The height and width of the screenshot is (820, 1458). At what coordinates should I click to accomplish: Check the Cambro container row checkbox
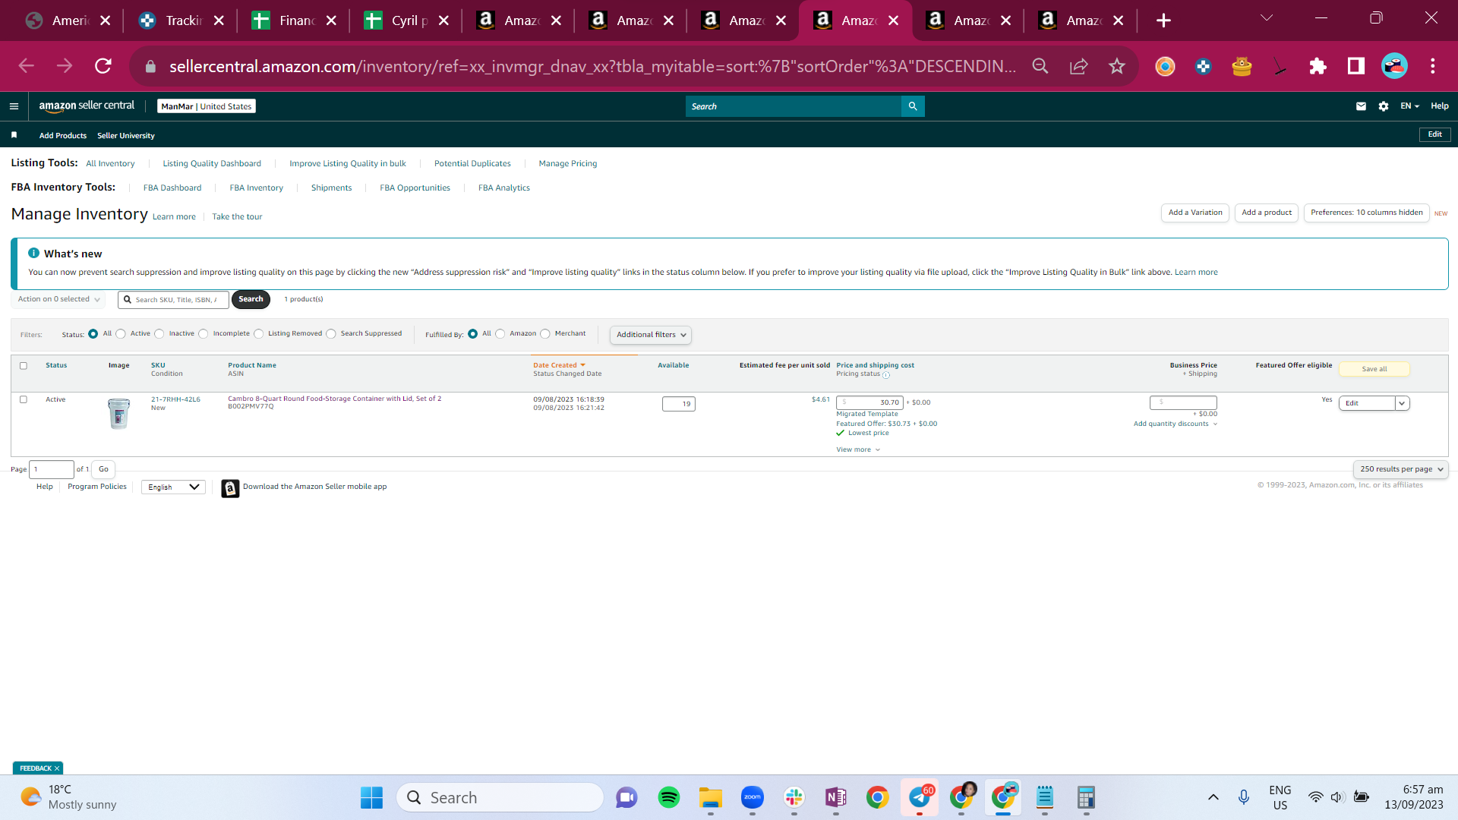click(x=24, y=399)
